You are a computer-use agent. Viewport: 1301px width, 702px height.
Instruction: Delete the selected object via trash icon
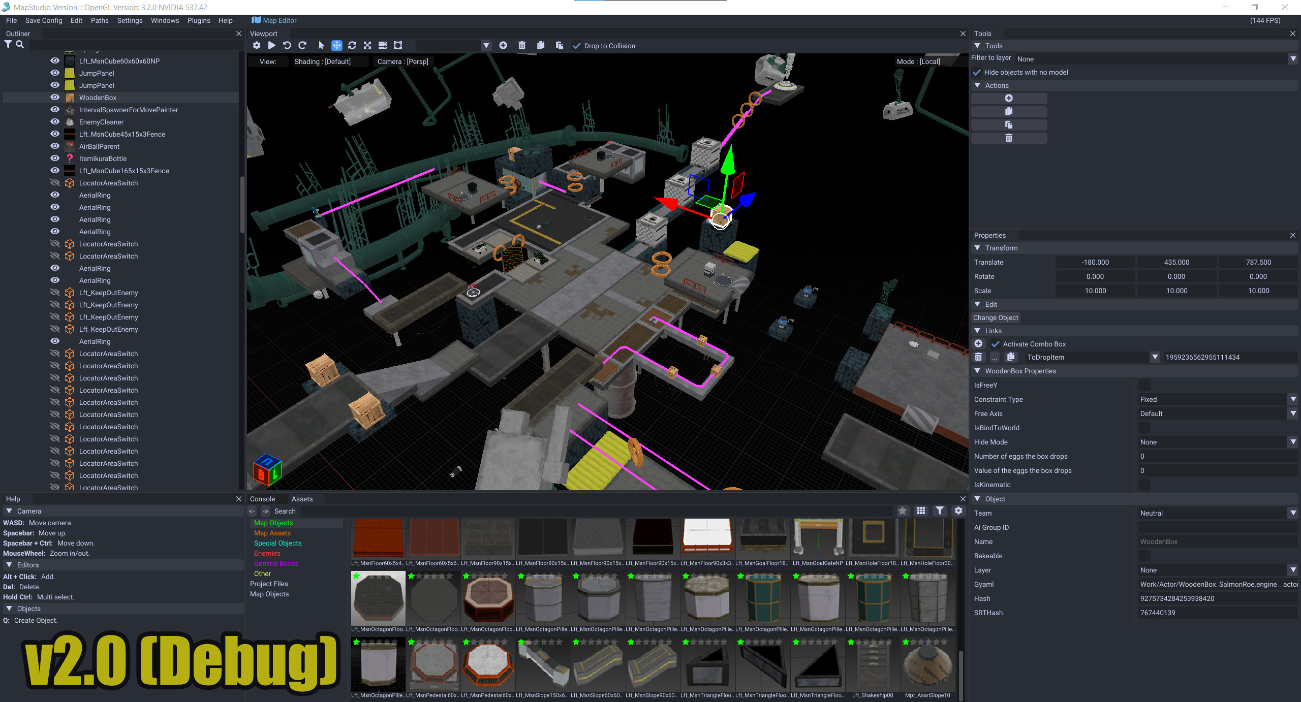click(x=521, y=45)
